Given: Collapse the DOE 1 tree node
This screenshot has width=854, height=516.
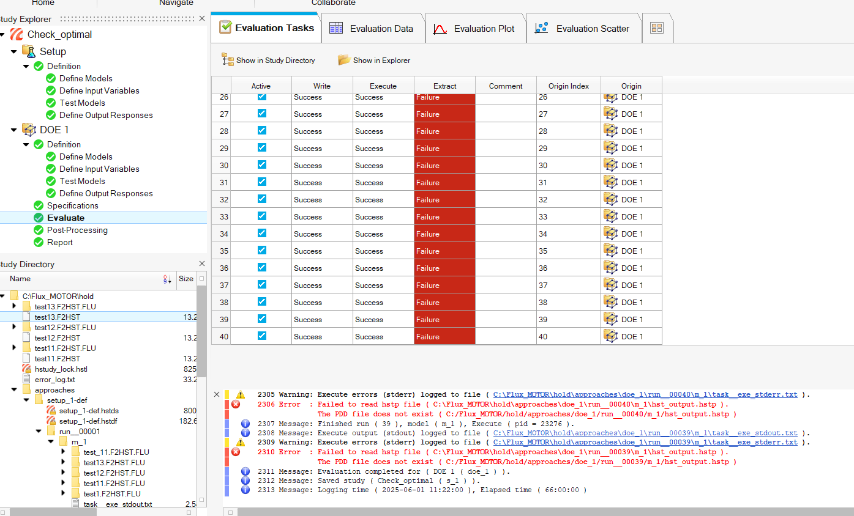Looking at the screenshot, I should click(13, 130).
